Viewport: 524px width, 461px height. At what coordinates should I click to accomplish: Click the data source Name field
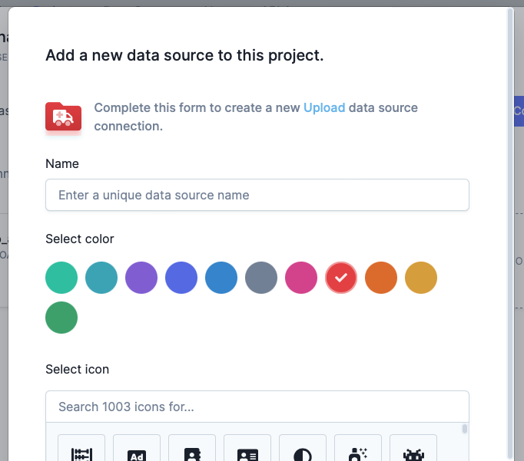point(257,195)
